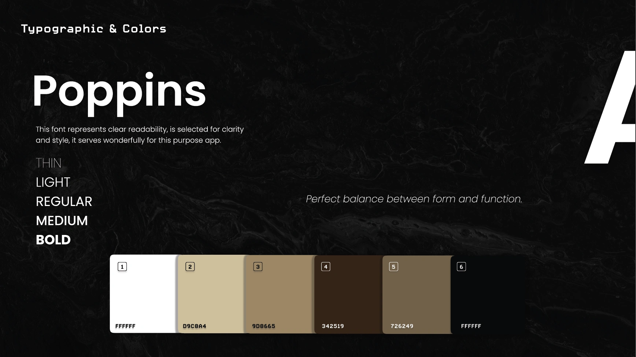Select the white color swatch numbered 1
This screenshot has height=357, width=636.
click(x=144, y=294)
